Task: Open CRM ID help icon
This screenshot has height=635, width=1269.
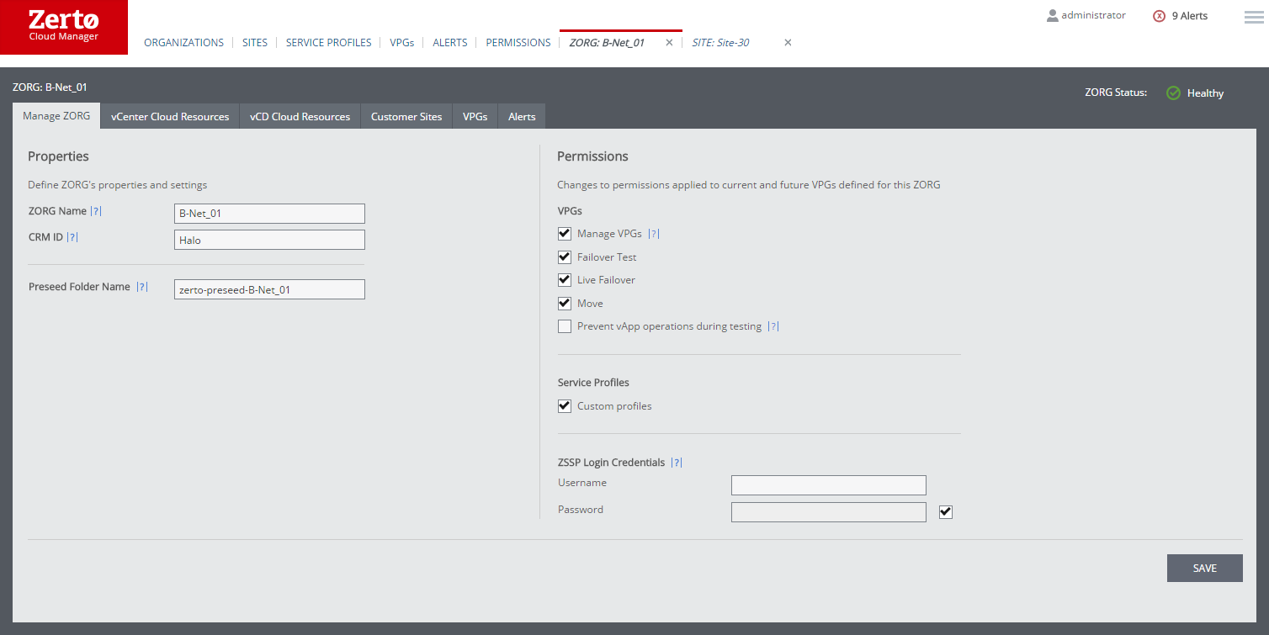Action: [x=72, y=237]
